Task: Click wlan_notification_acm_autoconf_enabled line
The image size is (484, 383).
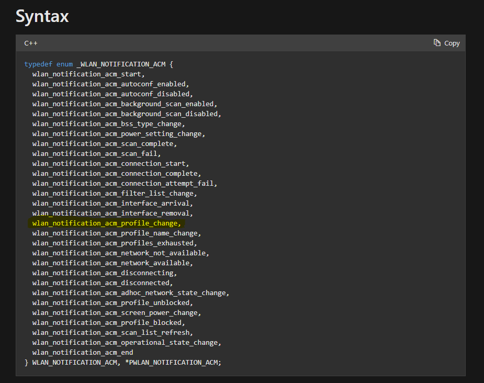Action: [110, 84]
